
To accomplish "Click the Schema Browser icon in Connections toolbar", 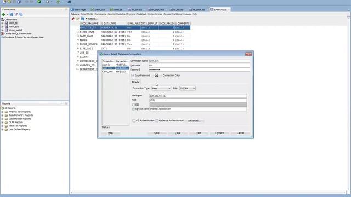I will coord(21,14).
